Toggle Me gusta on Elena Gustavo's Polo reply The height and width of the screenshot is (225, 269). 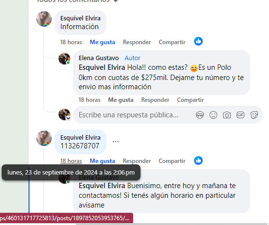tap(121, 100)
